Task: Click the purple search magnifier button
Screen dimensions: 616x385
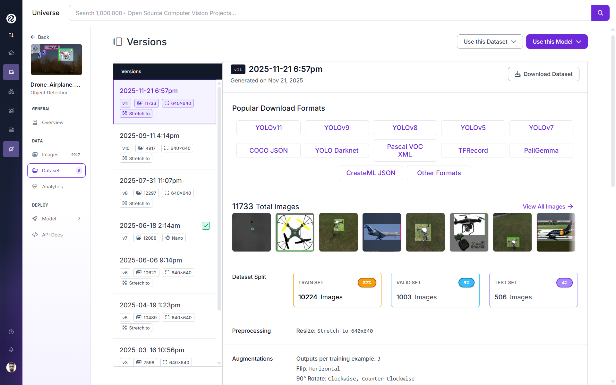Action: (600, 13)
